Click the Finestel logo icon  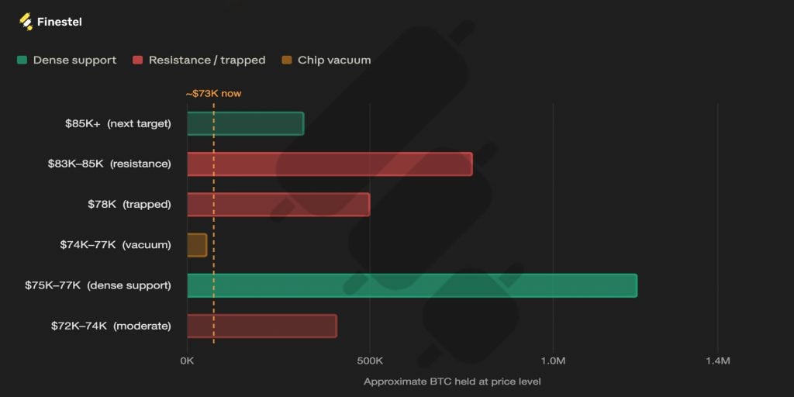26,22
